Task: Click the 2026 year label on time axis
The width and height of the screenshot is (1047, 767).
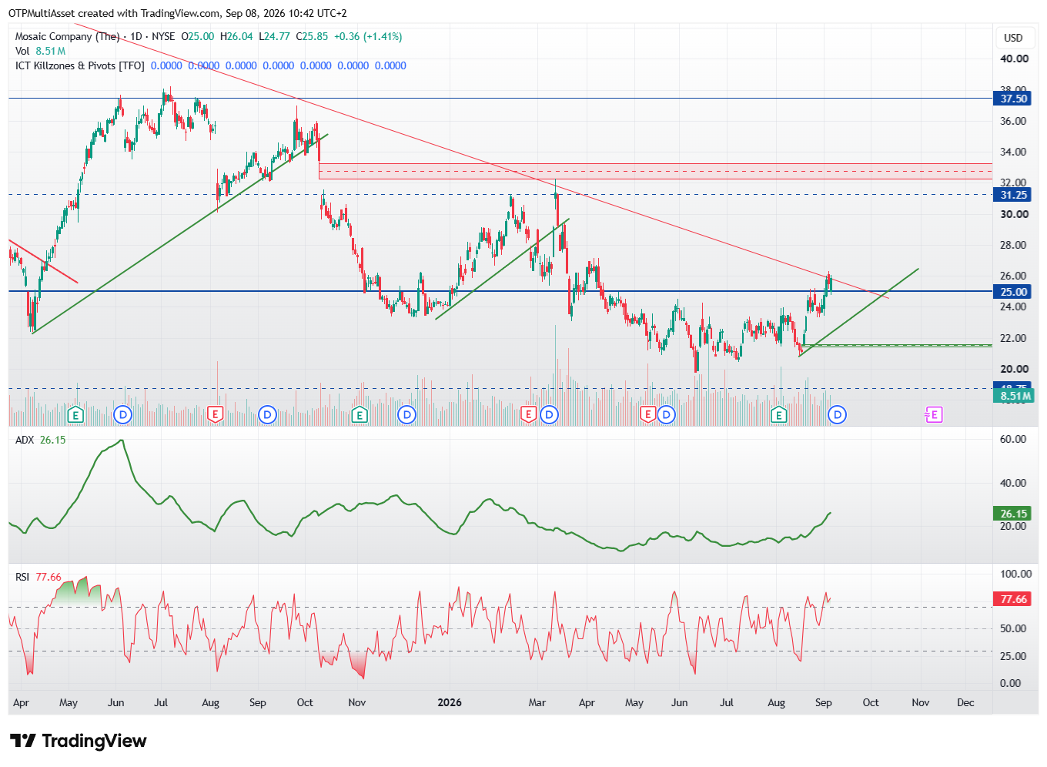Action: (450, 702)
